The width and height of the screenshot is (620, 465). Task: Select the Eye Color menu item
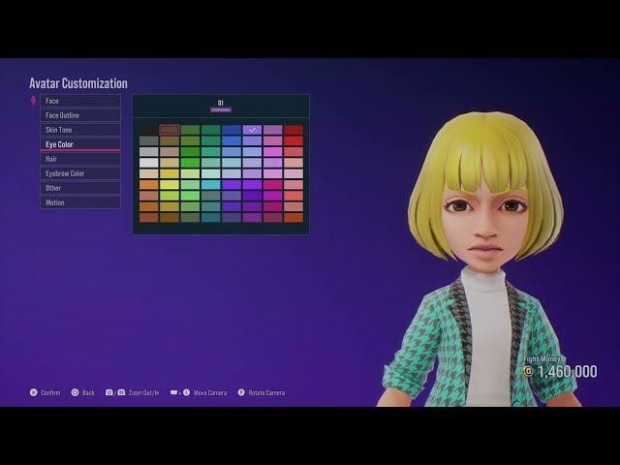(80, 144)
